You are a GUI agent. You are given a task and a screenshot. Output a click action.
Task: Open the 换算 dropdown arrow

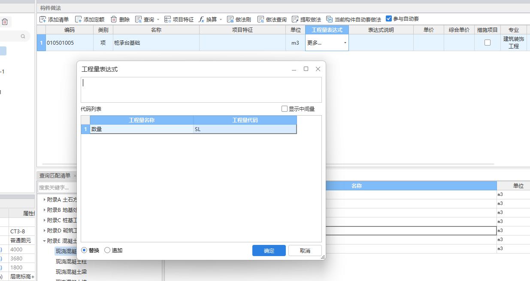pyautogui.click(x=221, y=20)
